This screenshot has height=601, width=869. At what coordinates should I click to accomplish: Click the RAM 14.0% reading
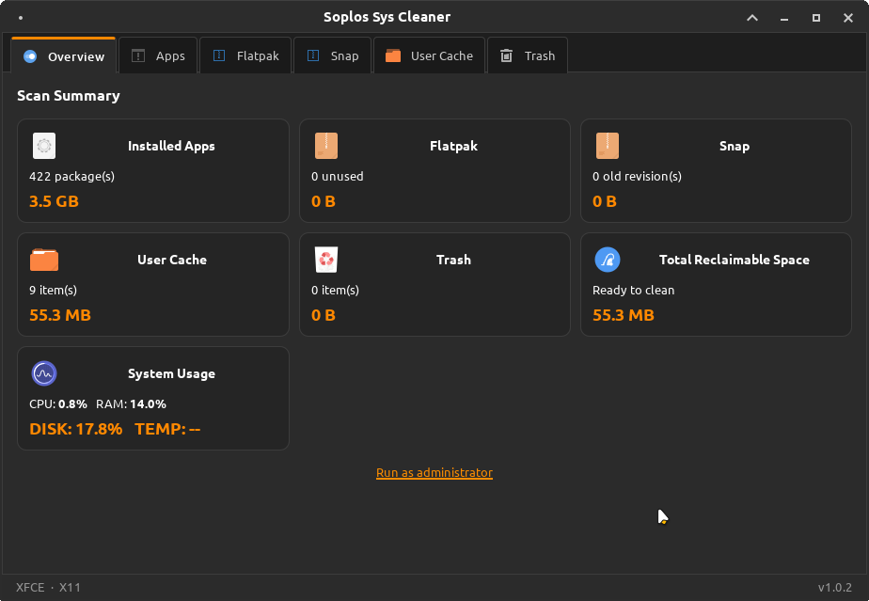tap(131, 404)
